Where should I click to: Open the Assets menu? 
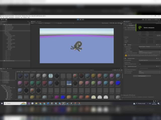point(7,18)
